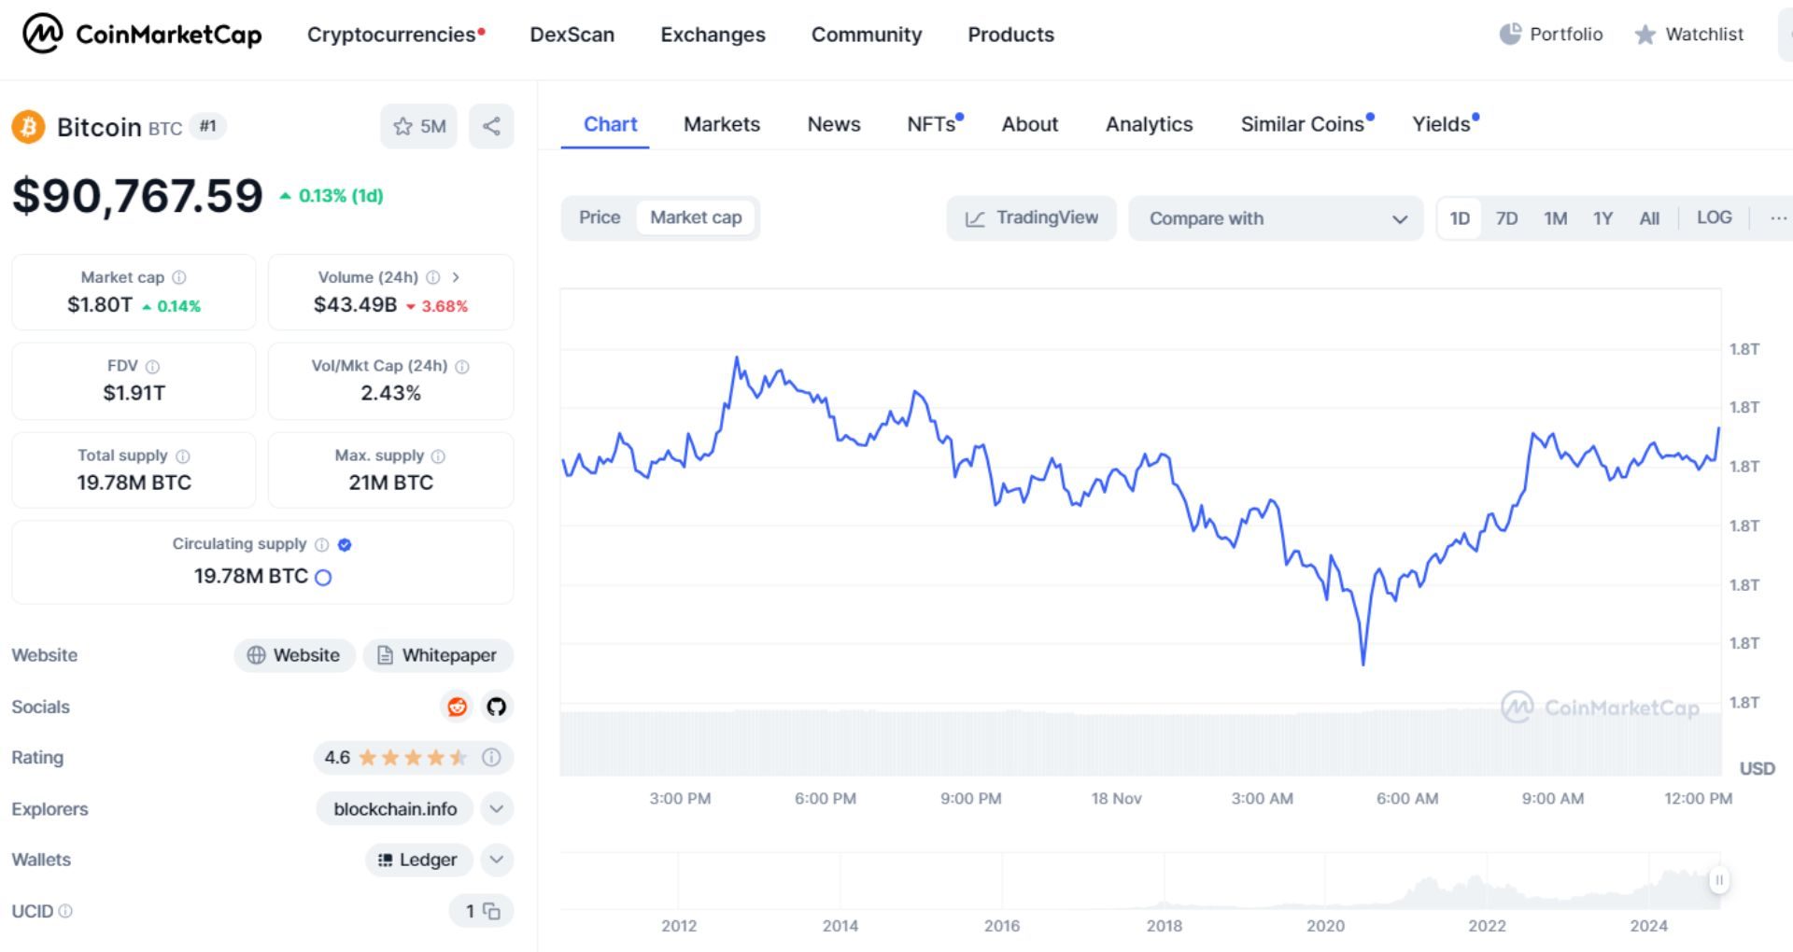Click the 2020 marker on the timeline minimap
Image resolution: width=1793 pixels, height=952 pixels.
click(x=1327, y=926)
